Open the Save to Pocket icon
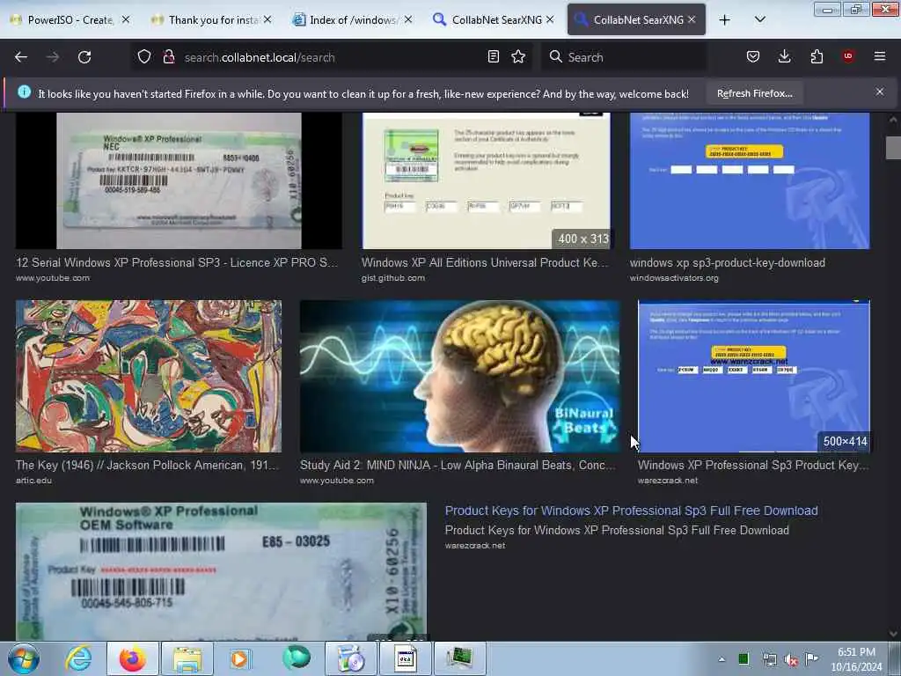The height and width of the screenshot is (676, 901). tap(753, 56)
